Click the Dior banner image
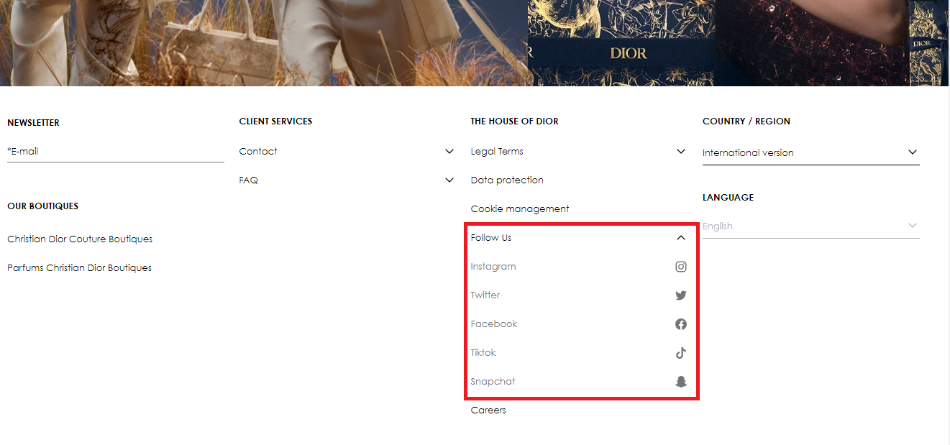Screen dimensions: 950x445 click(x=475, y=43)
